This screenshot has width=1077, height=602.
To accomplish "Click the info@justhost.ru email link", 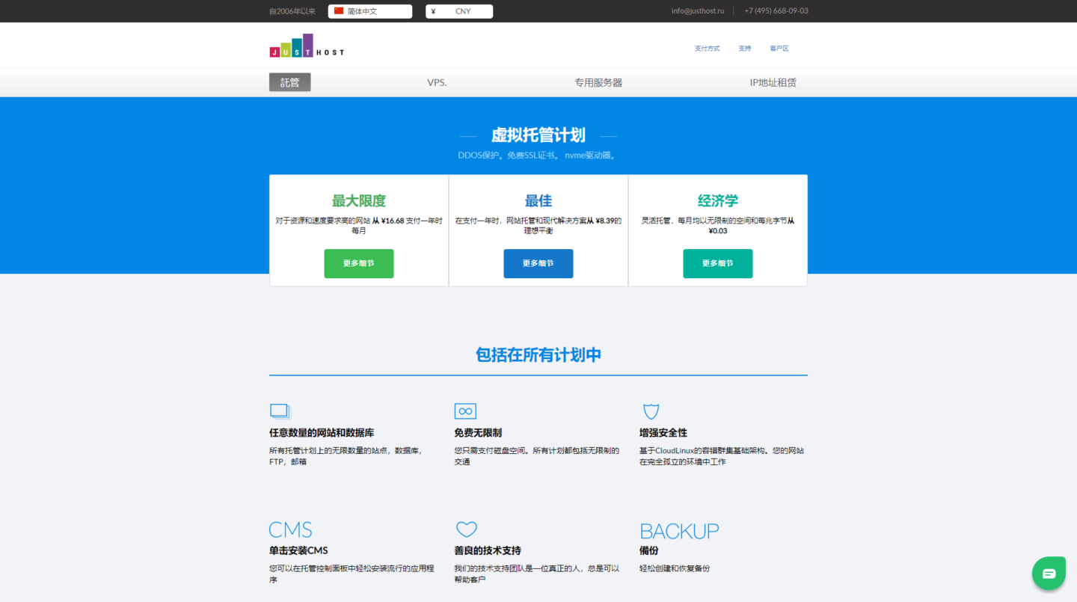I will (x=697, y=11).
